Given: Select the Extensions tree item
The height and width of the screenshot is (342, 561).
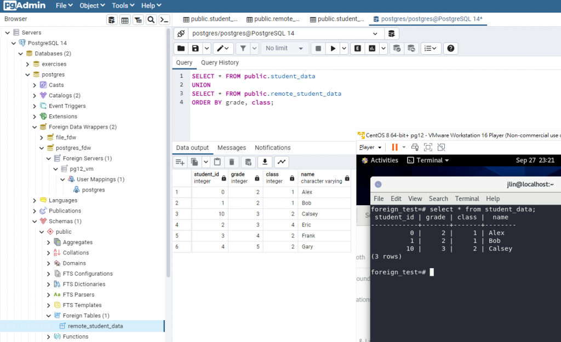Looking at the screenshot, I should click(x=62, y=117).
